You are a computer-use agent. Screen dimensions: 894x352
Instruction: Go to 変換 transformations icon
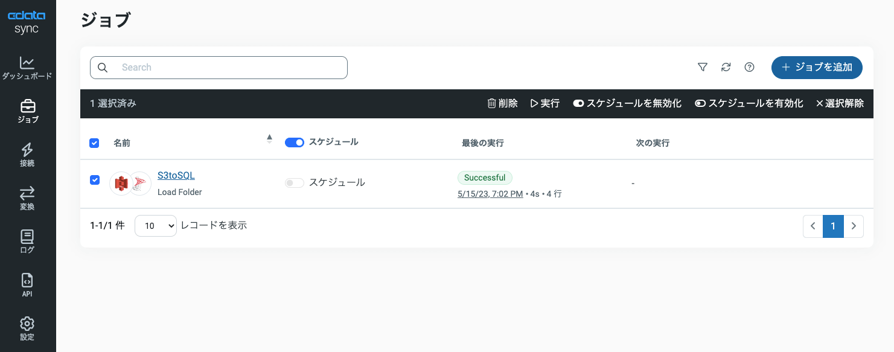point(27,193)
